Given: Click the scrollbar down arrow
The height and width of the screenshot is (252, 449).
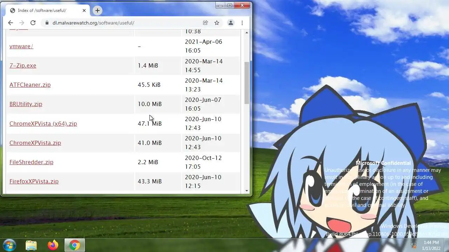Looking at the screenshot, I should click(x=247, y=191).
